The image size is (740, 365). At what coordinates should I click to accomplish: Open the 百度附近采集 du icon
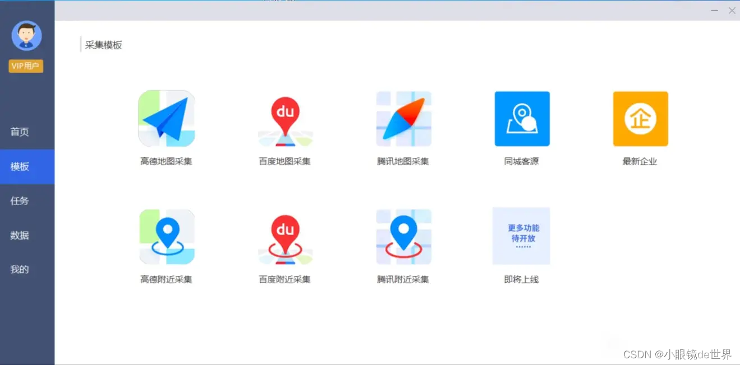click(x=285, y=239)
